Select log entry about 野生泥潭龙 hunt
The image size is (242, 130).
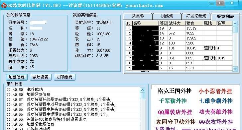[73, 114]
